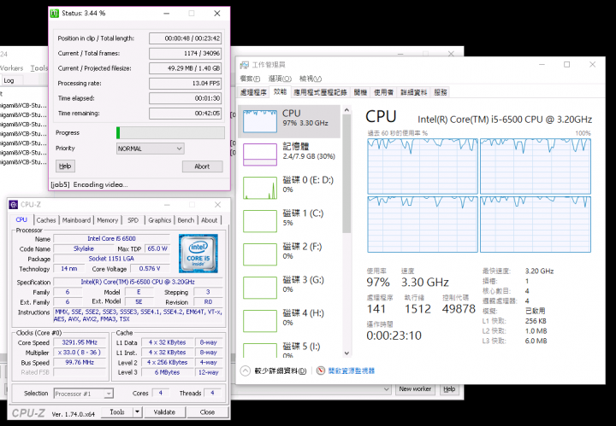
Task: Open the 檔案 menu in Task Manager
Action: pyautogui.click(x=250, y=79)
